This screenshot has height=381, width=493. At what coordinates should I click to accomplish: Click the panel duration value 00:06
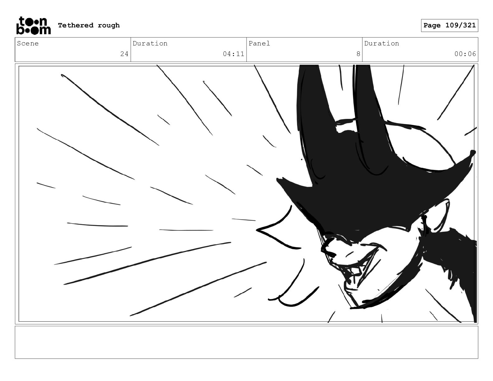point(465,54)
